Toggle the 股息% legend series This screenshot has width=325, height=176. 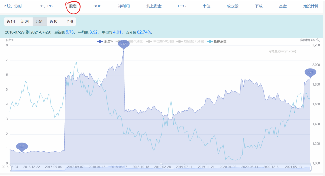(x=105, y=41)
